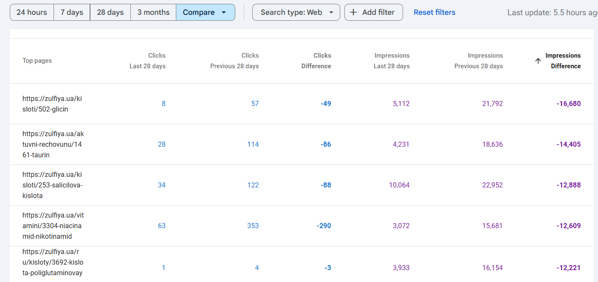Open the Search type: Web dropdown

(296, 12)
